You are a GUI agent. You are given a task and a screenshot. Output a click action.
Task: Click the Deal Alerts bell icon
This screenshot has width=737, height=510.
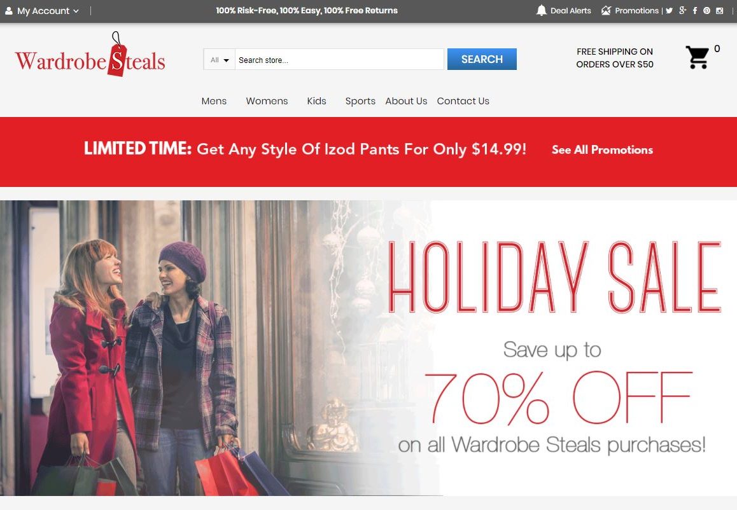(542, 10)
